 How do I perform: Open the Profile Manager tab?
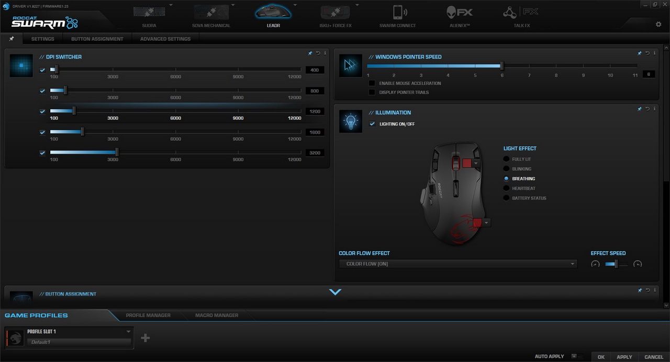(148, 316)
